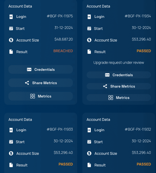The width and height of the screenshot is (156, 173).
Task: Click the Upgrade request under review notice
Action: tap(119, 63)
